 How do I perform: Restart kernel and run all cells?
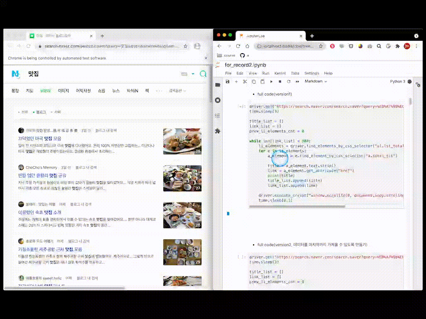pyautogui.click(x=297, y=82)
